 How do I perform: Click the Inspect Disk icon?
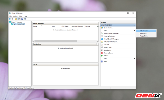(102, 47)
